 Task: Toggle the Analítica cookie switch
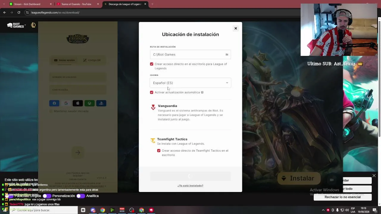point(81,196)
